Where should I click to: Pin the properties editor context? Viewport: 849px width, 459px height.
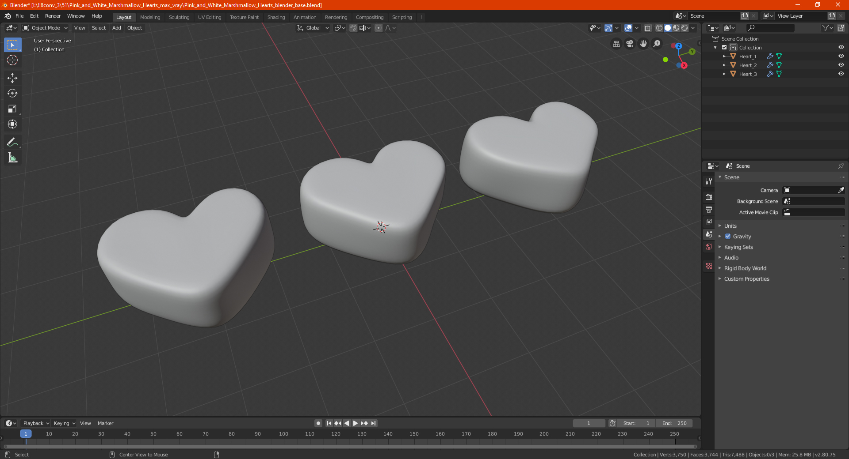[841, 166]
